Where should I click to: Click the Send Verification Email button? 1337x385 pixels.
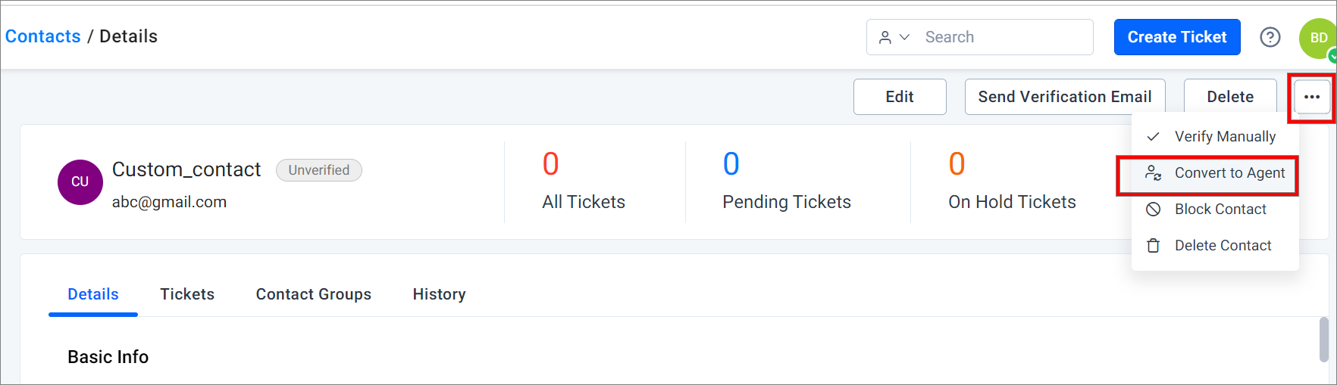coord(1065,97)
